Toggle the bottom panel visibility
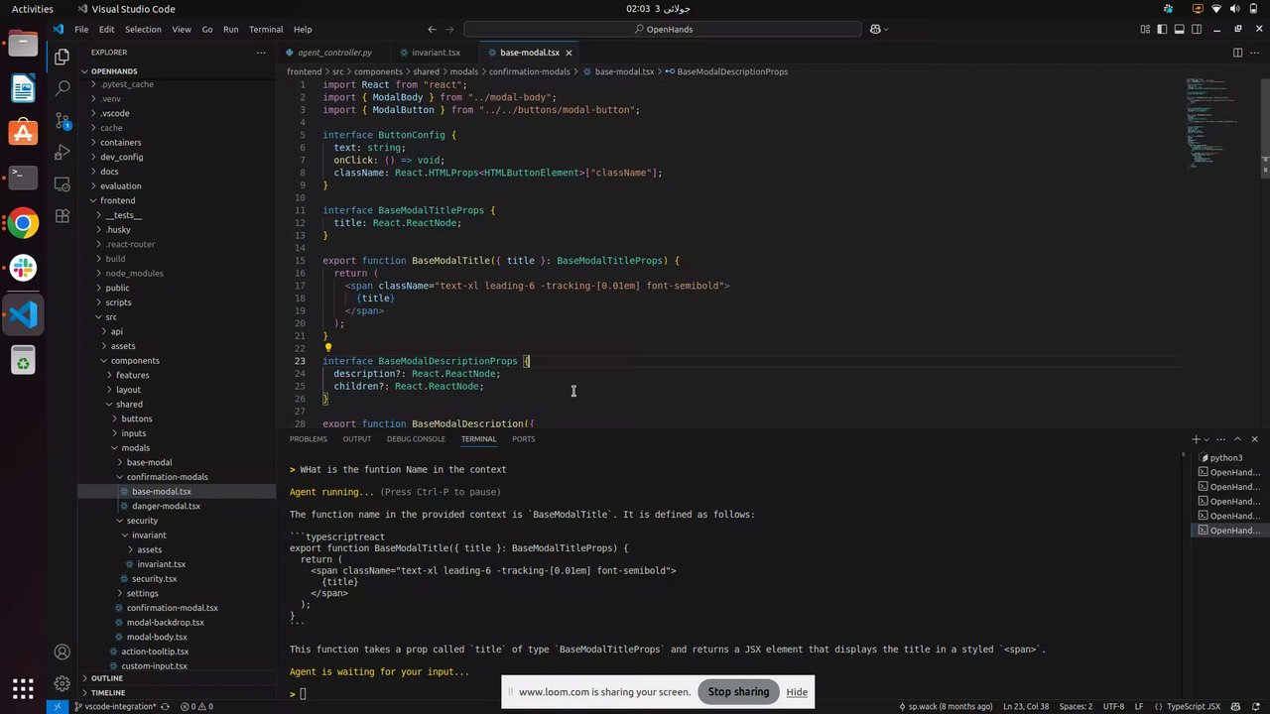This screenshot has height=714, width=1270. coord(1180,29)
